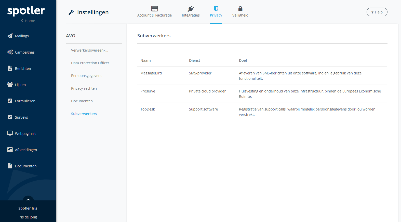
Task: Click the Veiligheid lock icon
Action: tap(240, 9)
